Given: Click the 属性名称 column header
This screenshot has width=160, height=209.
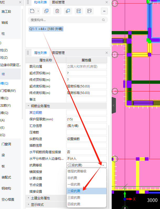Looking at the screenshot, I should click(x=46, y=60).
